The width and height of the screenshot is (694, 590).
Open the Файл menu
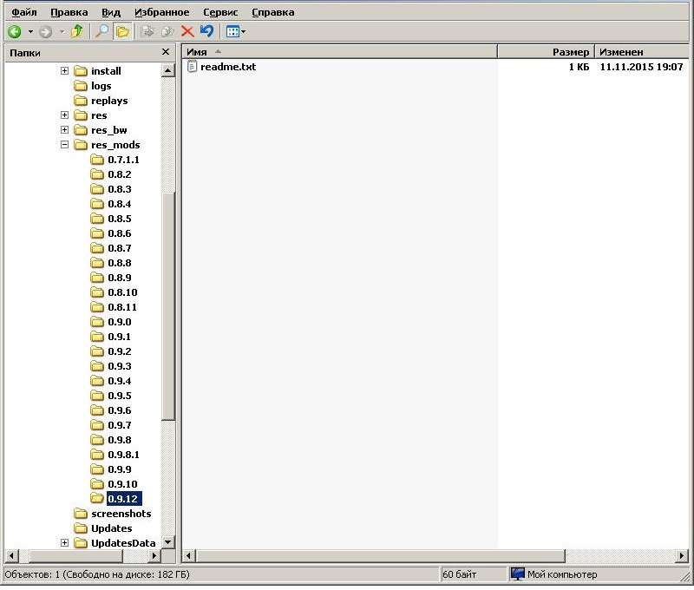coord(23,12)
